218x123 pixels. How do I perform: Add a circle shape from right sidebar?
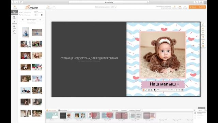pyautogui.click(x=203, y=42)
